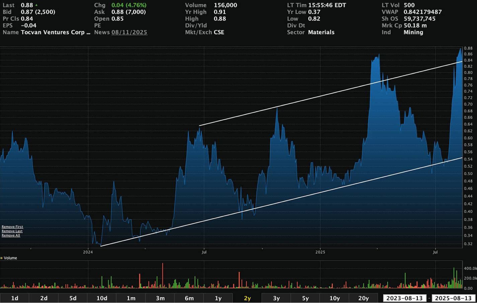Edit the end date 2025-08-13 field
The width and height of the screenshot is (477, 303).
(x=453, y=298)
